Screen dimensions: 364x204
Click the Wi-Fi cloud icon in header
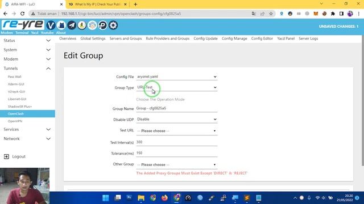point(92,25)
